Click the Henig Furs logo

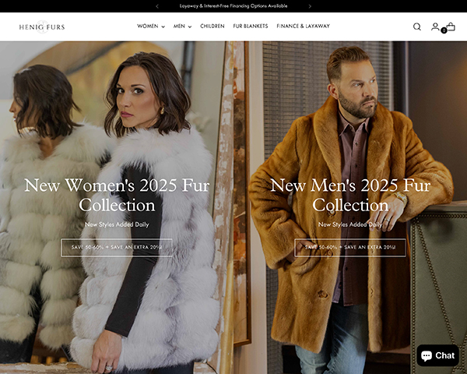[x=42, y=26]
